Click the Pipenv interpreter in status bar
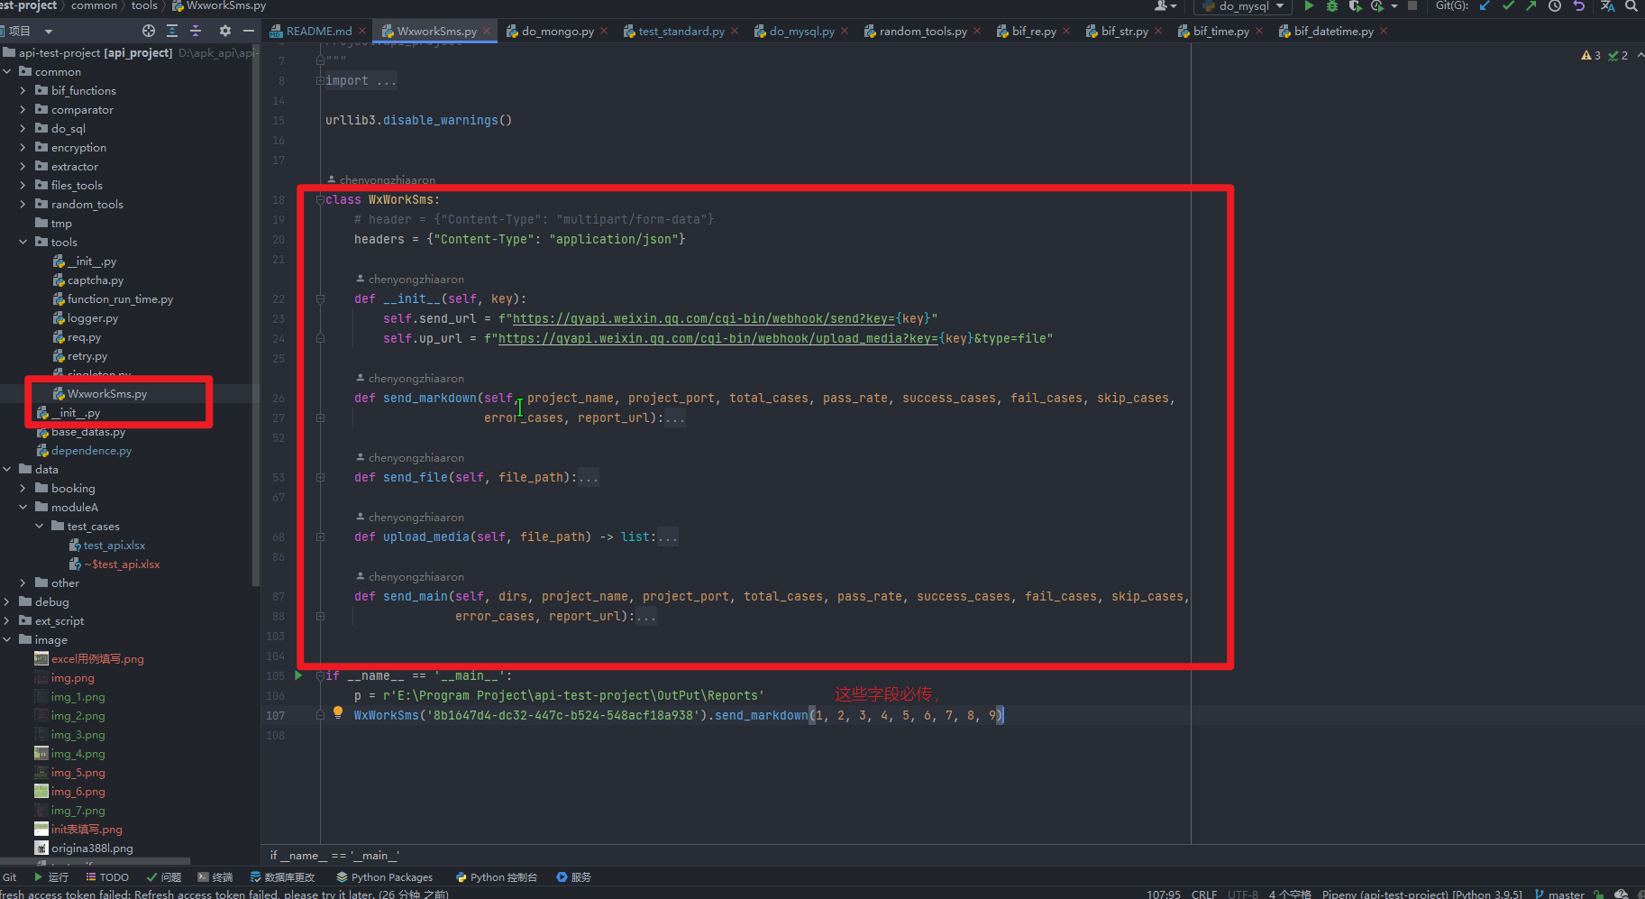Screen dimensions: 1645x899 [x=1422, y=894]
